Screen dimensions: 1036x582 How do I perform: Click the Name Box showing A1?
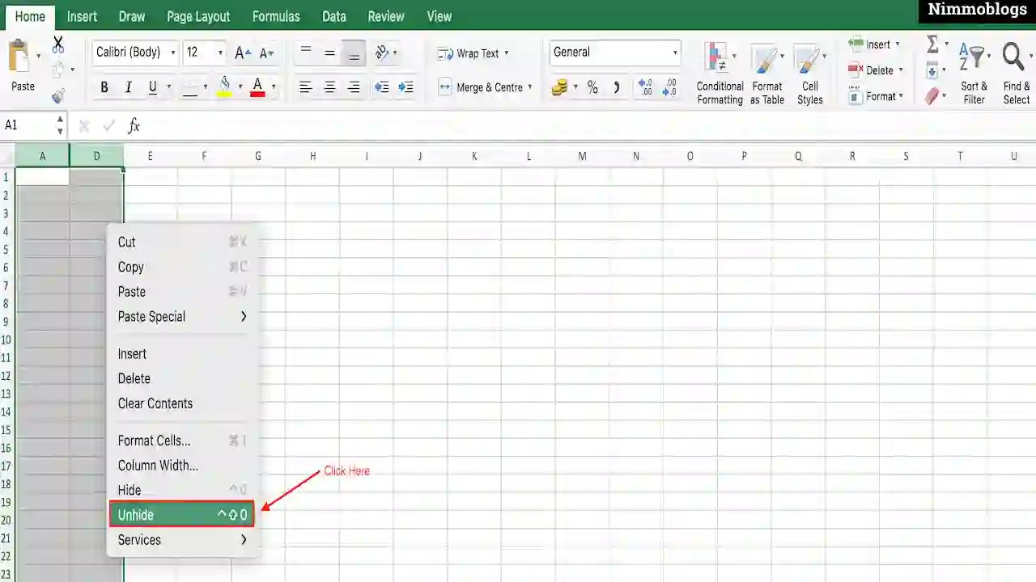pos(24,125)
